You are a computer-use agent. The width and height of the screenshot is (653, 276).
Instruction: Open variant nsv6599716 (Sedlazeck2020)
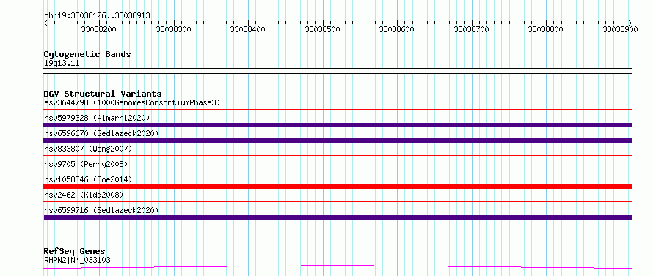coord(101,210)
